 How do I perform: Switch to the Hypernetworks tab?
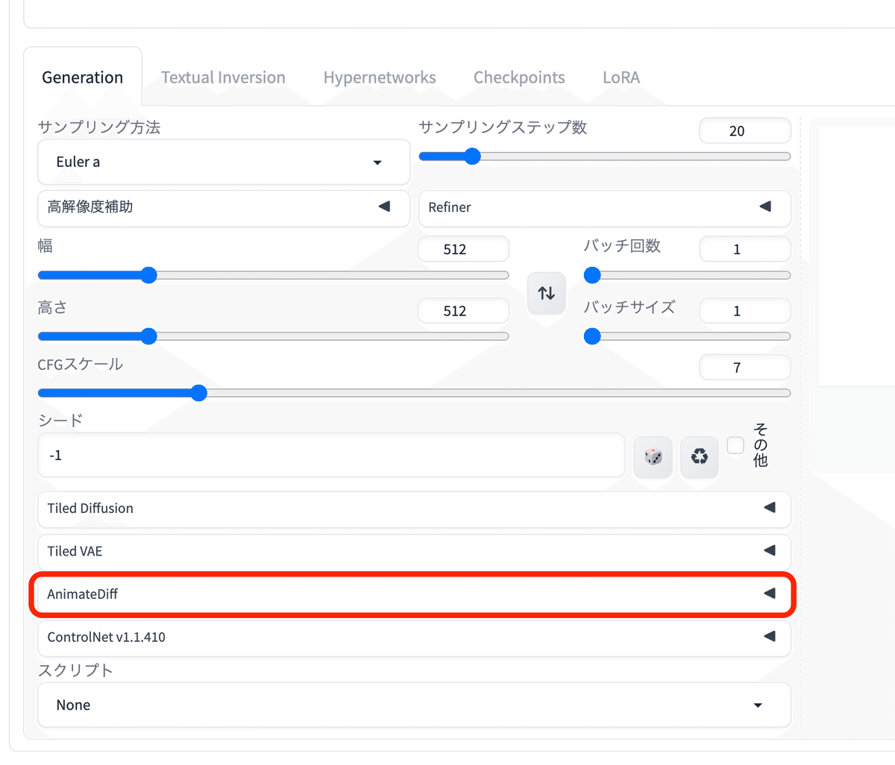tap(380, 78)
